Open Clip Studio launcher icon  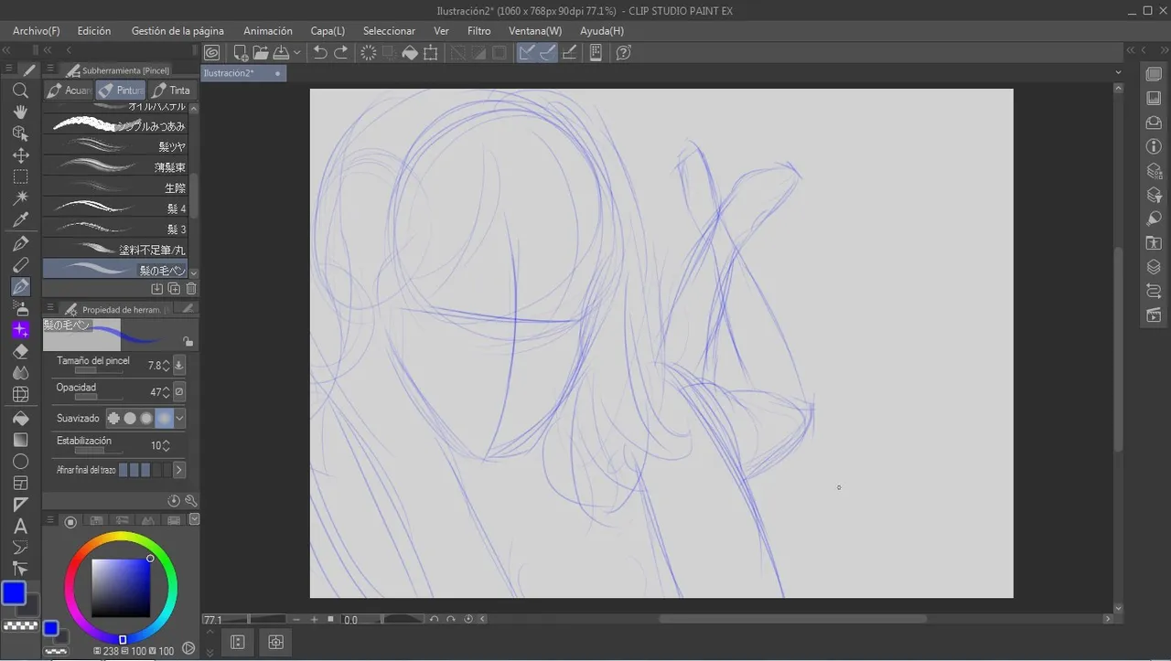click(212, 53)
